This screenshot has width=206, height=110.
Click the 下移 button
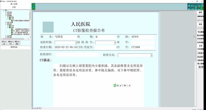[x=10, y=44]
